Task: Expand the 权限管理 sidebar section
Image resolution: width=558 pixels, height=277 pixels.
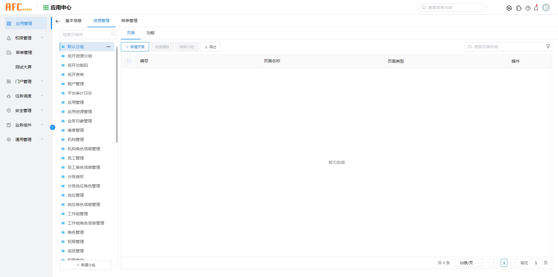Action: pyautogui.click(x=42, y=37)
